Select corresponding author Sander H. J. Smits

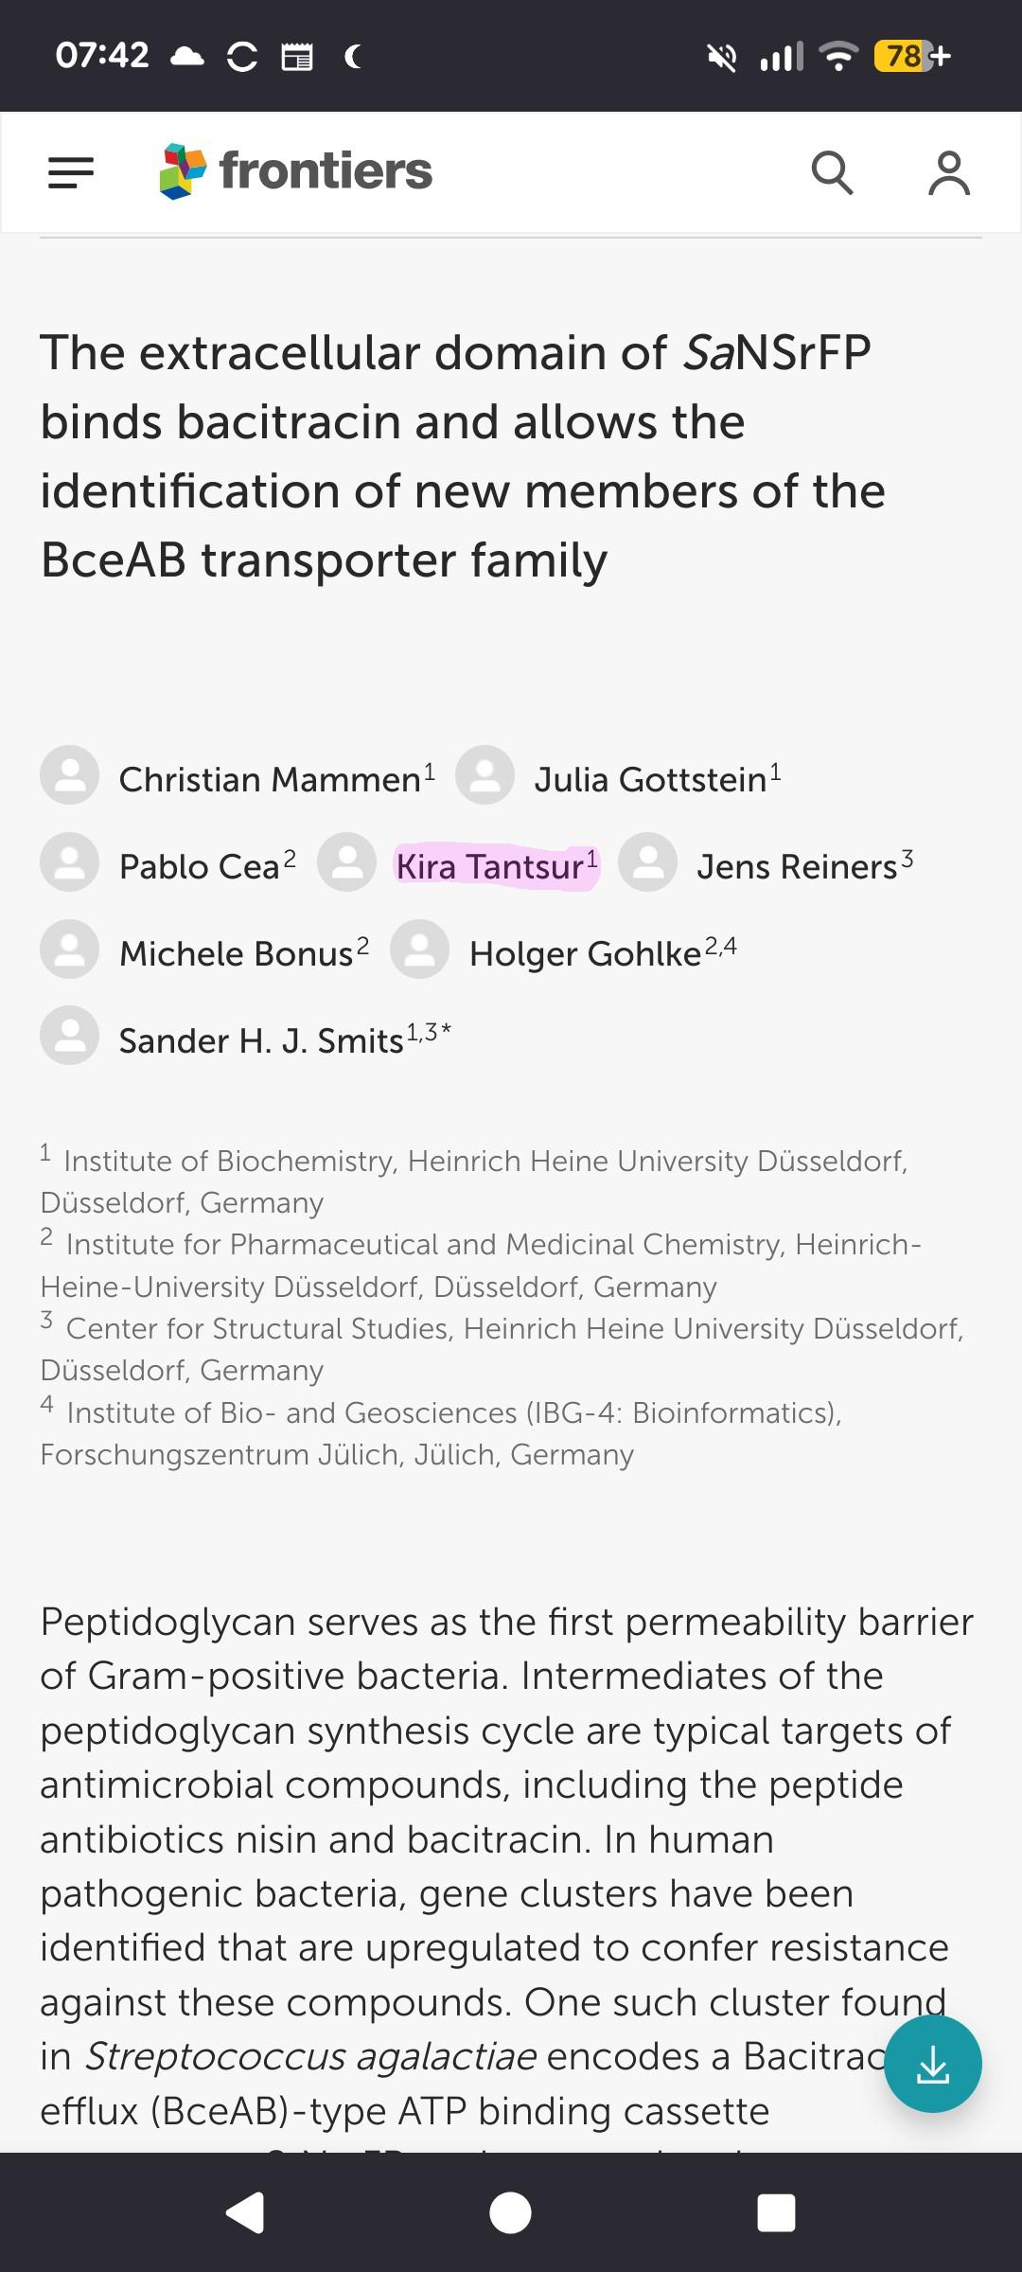click(261, 1041)
